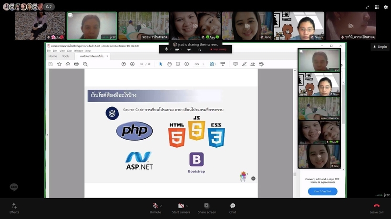Open the Sign menu in Acrobat
The image size is (391, 219).
click(70, 51)
